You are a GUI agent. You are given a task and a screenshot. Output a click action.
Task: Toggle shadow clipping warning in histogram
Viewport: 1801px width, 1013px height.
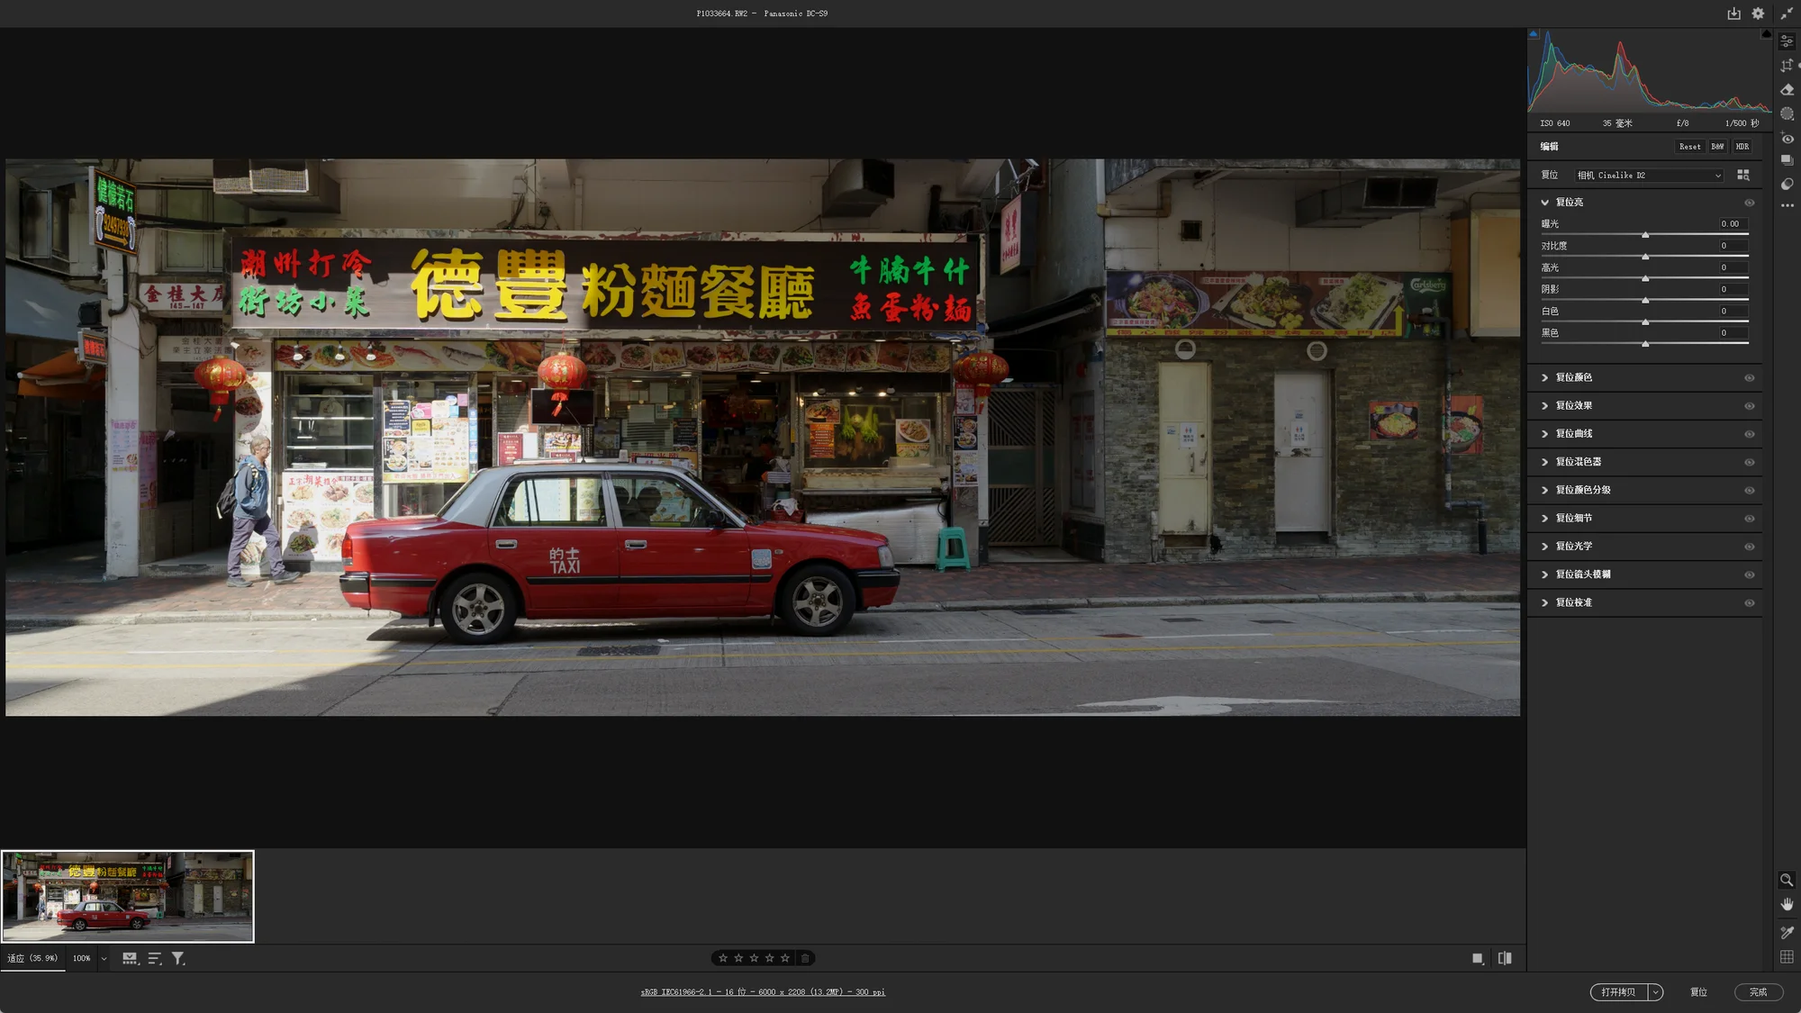[1534, 34]
